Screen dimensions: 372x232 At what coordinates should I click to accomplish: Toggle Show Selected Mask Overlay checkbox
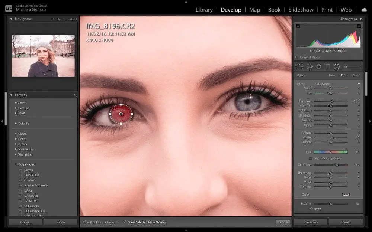coord(124,222)
